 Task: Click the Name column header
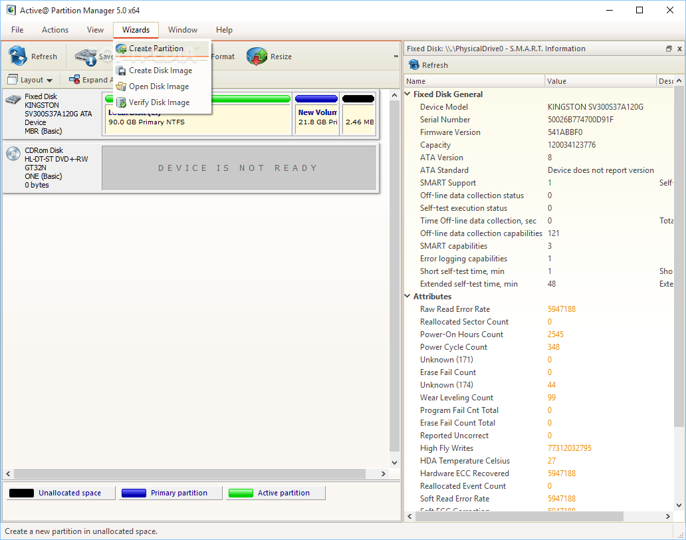[474, 81]
